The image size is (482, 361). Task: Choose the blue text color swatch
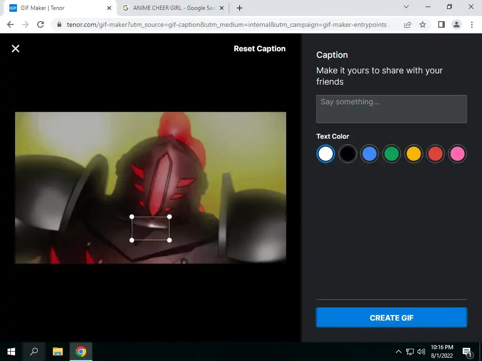point(370,154)
